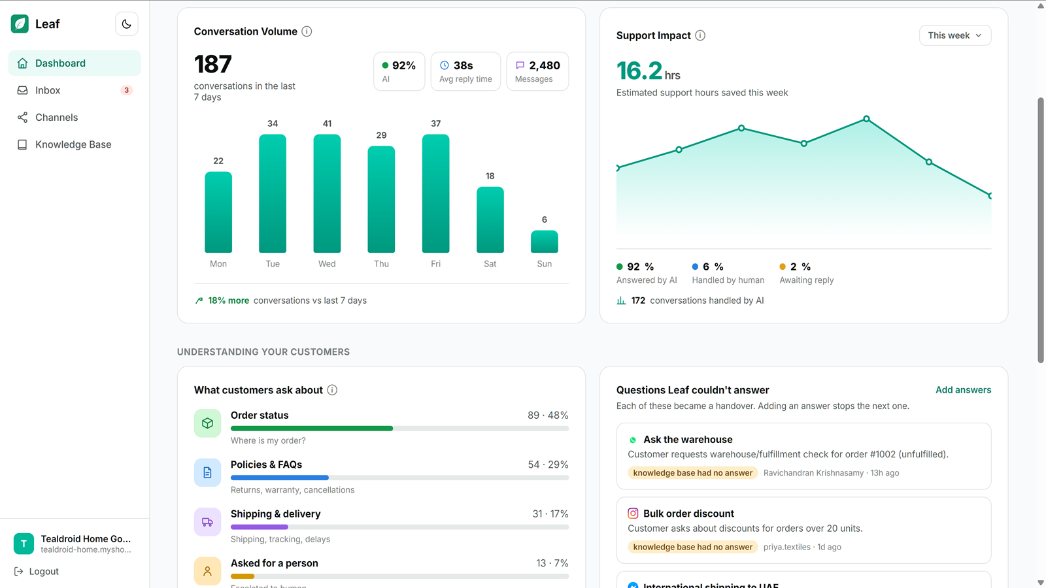Click Instagram icon on Bulk order discount
The height and width of the screenshot is (588, 1046).
(633, 514)
